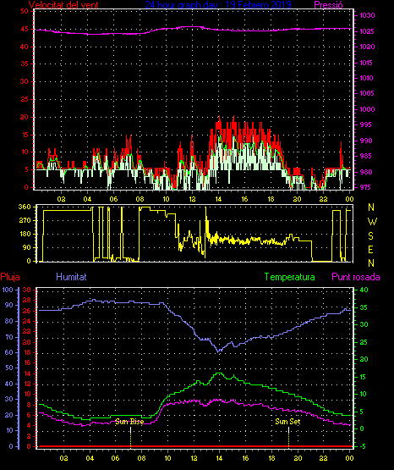
Task: Click the 1020 pressure axis value
Action: pyautogui.click(x=367, y=47)
